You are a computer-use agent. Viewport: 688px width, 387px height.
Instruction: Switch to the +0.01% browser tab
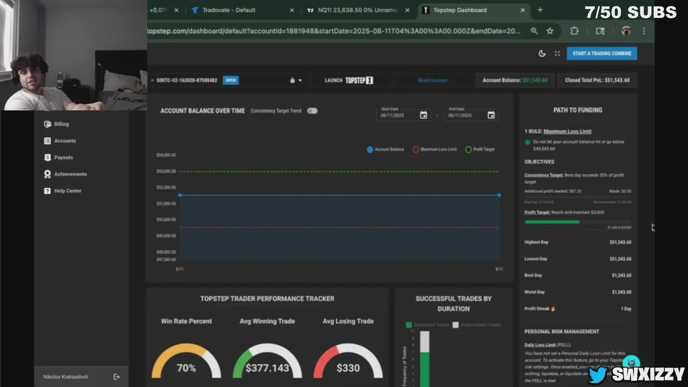pyautogui.click(x=159, y=10)
